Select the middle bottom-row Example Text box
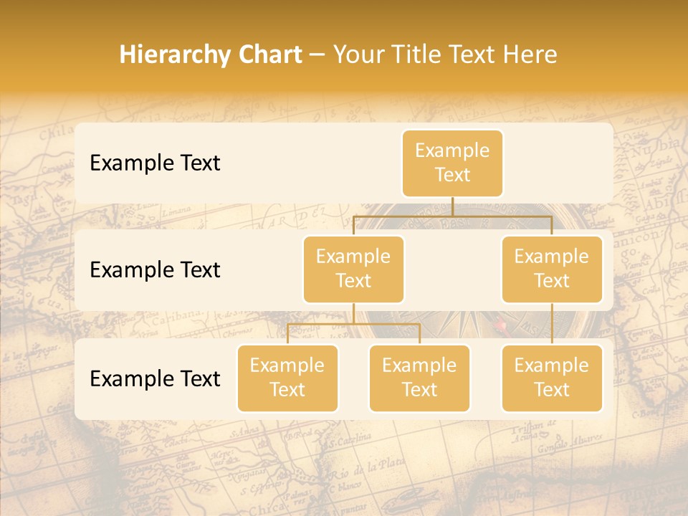This screenshot has width=688, height=516. 419,378
